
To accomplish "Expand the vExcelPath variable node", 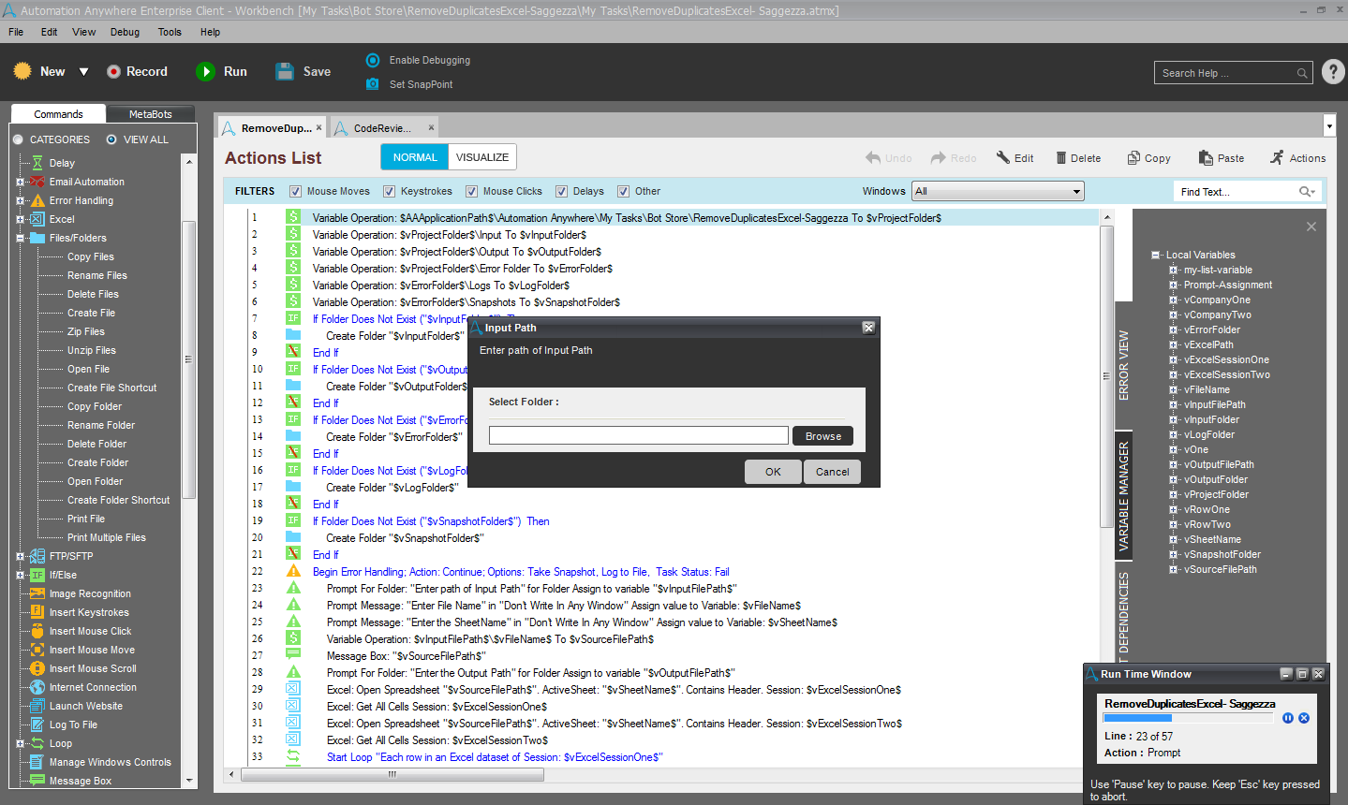I will 1173,345.
